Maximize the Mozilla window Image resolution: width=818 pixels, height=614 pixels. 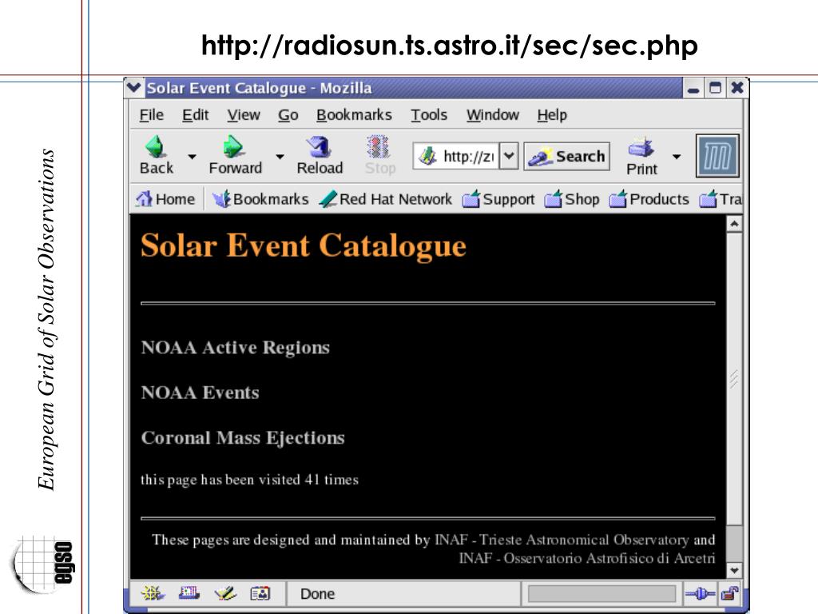click(715, 88)
